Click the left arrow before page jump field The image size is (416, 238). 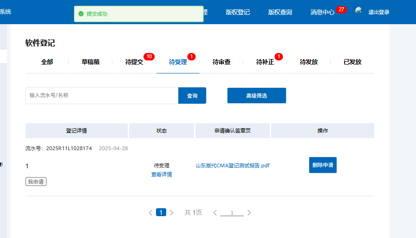pyautogui.click(x=215, y=212)
